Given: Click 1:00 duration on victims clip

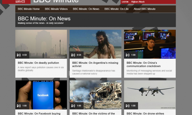Looking at the screenshot, I should click(x=79, y=106).
